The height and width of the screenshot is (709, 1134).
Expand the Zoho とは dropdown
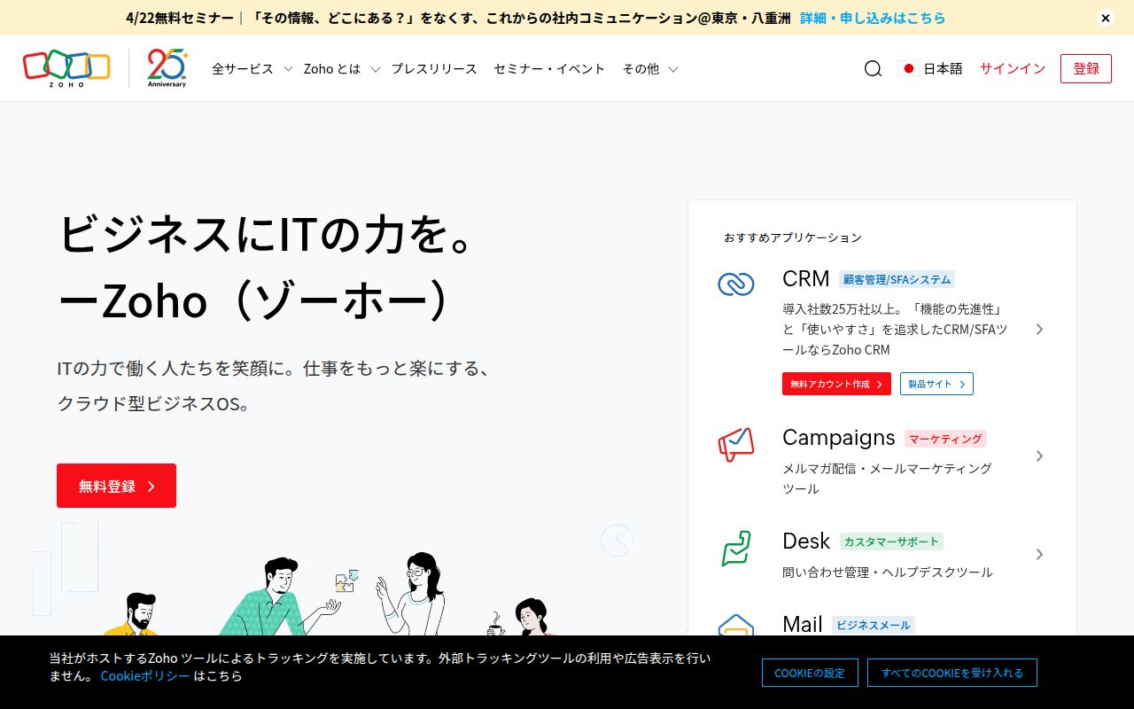tap(342, 68)
